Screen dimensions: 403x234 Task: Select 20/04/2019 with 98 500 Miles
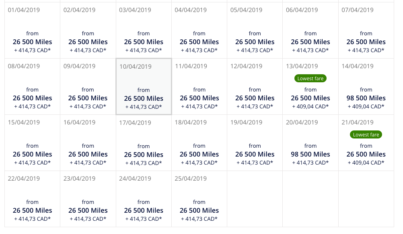tap(310, 142)
